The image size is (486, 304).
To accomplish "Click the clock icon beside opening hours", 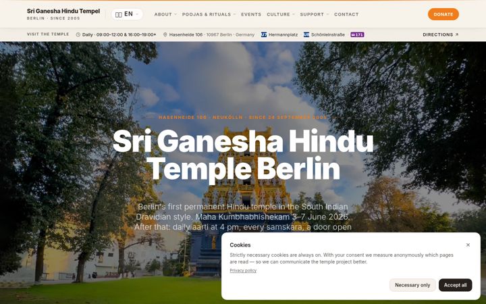I will pos(78,34).
